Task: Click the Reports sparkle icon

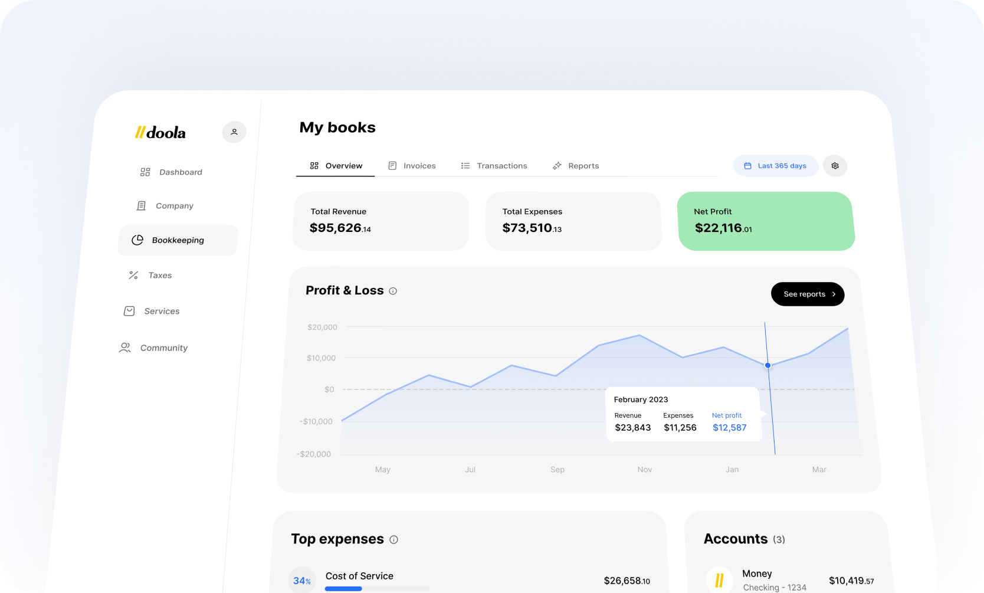Action: (x=557, y=166)
